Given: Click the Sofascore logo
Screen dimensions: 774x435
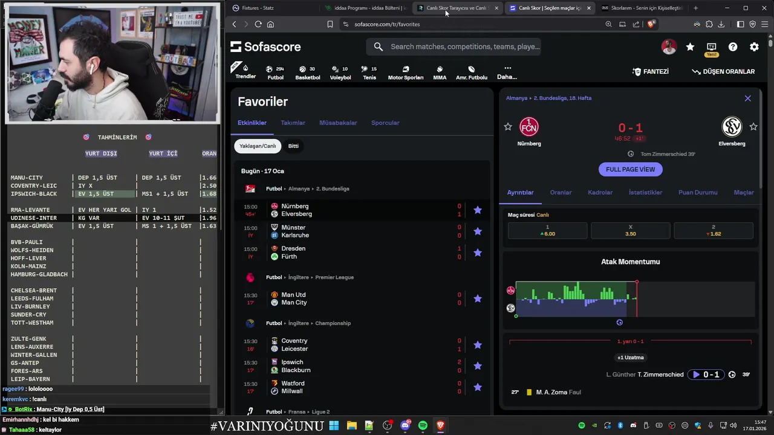Looking at the screenshot, I should coord(265,47).
